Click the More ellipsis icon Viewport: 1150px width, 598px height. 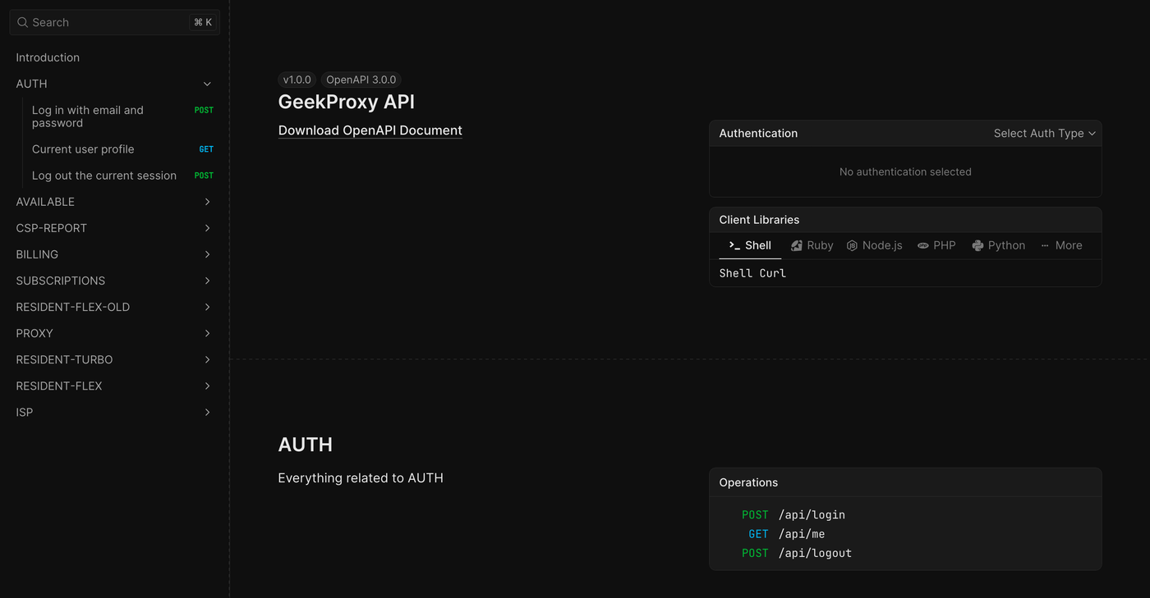[1045, 245]
